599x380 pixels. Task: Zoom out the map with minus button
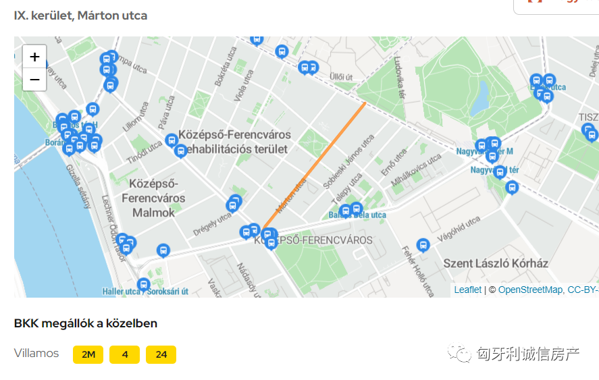point(34,80)
